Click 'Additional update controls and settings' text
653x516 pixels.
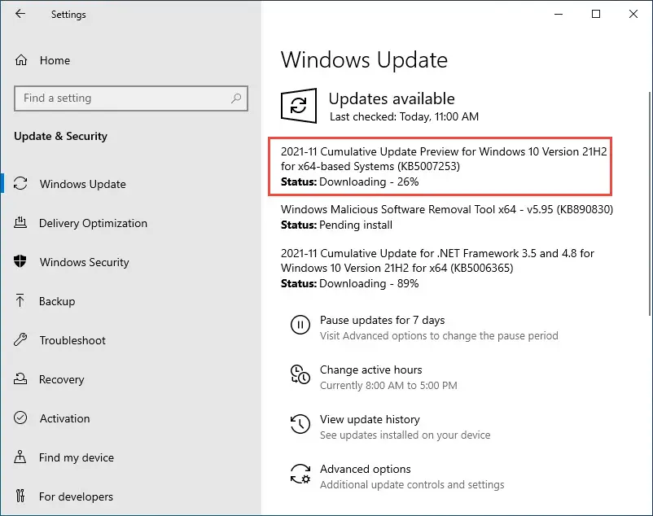tap(412, 484)
